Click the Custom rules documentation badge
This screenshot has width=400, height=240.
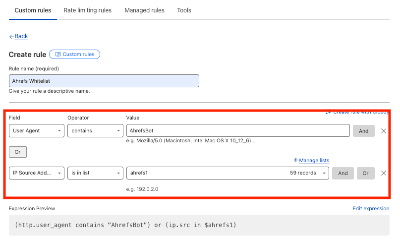(74, 54)
